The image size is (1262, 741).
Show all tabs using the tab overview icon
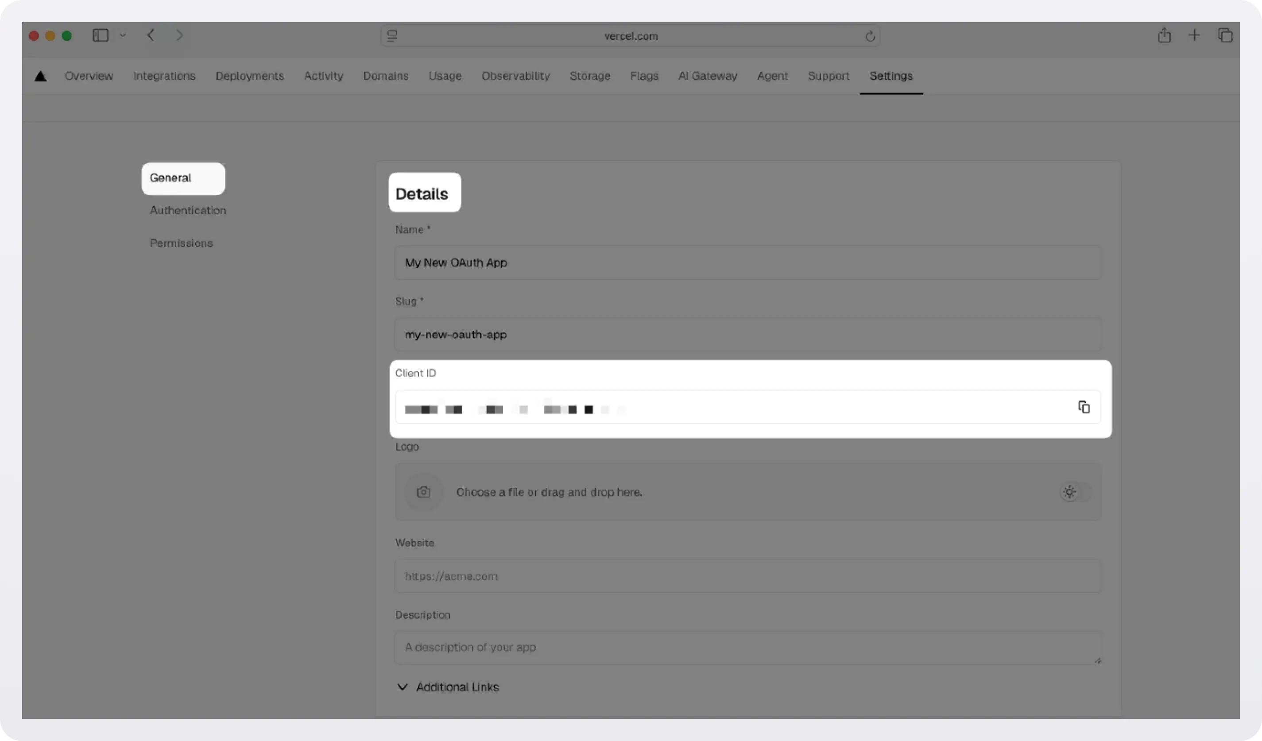pos(1225,35)
